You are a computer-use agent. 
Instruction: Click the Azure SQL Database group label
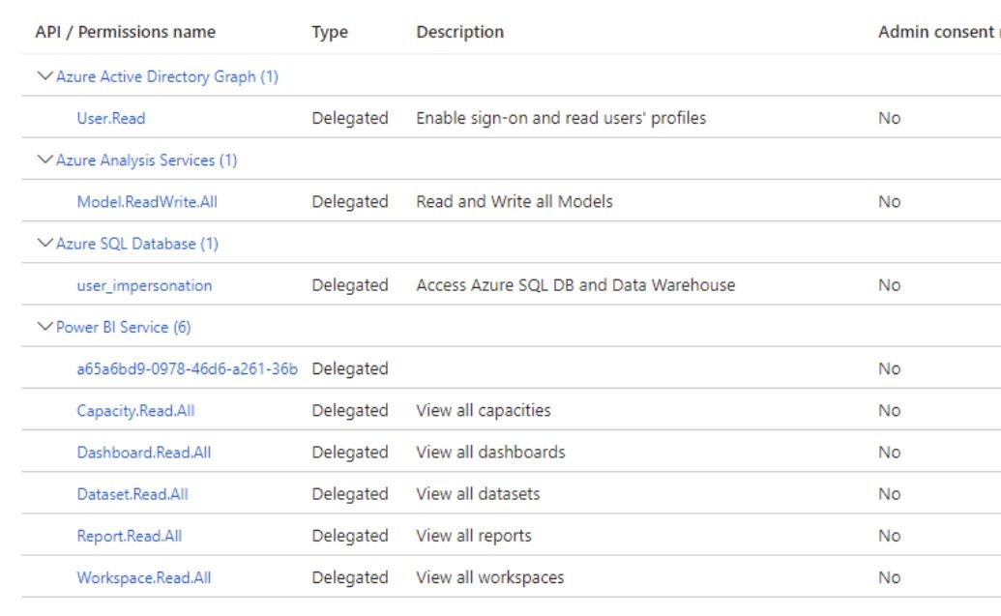coord(137,244)
